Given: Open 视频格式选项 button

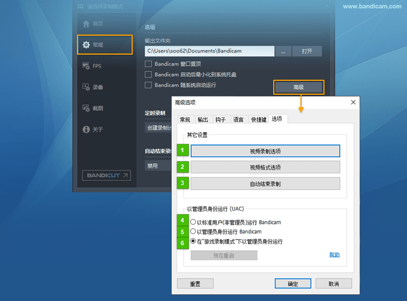Looking at the screenshot, I should 265,167.
